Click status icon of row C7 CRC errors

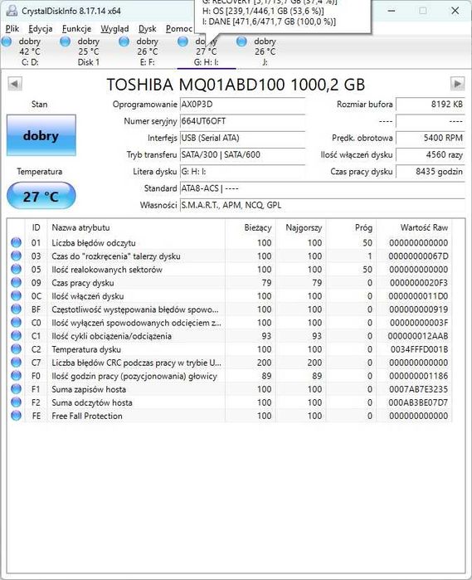16,362
